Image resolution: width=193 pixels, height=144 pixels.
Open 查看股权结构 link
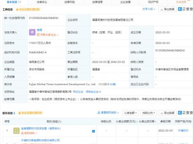pos(109,113)
